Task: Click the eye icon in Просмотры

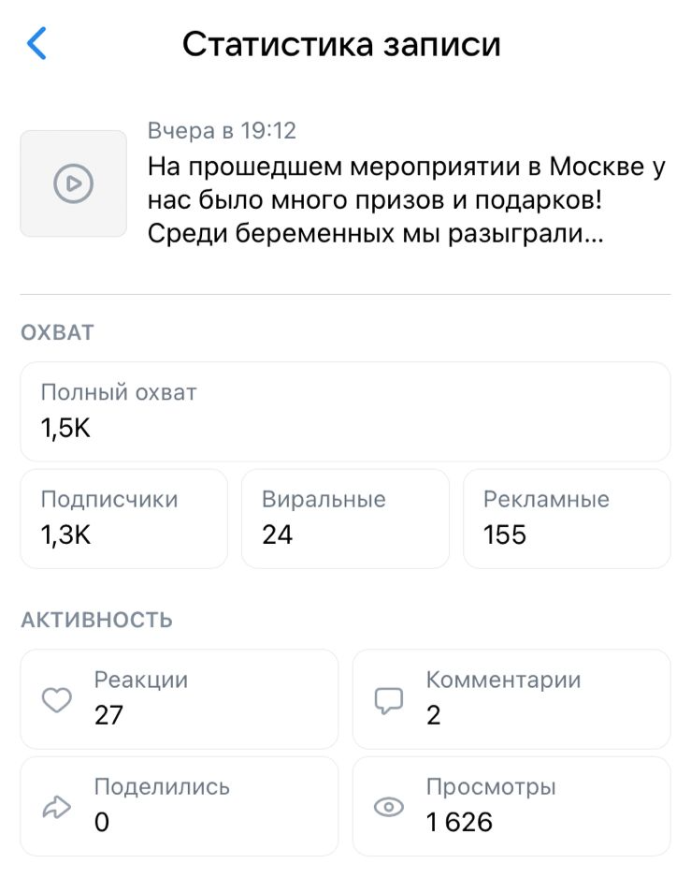Action: point(389,807)
